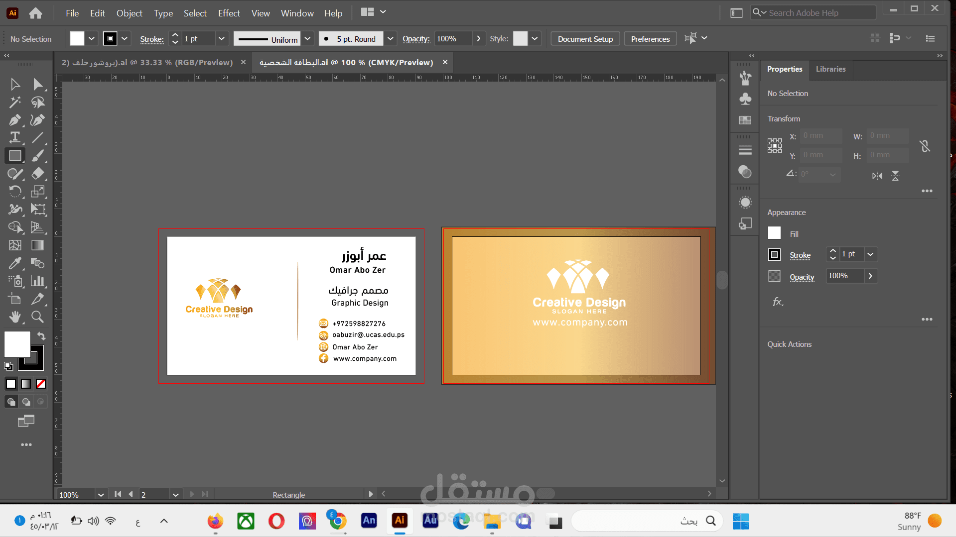The height and width of the screenshot is (537, 956).
Task: Flip the selection horizontally
Action: coord(877,176)
